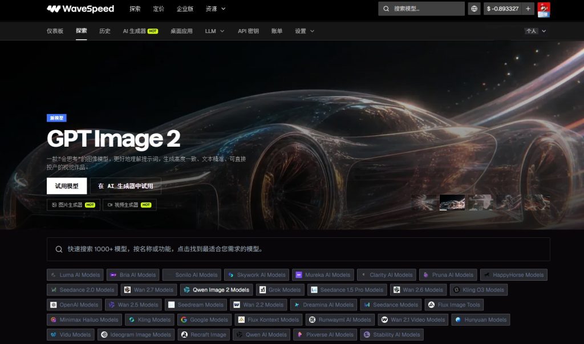Screen dimensions: 584x344
Task: Select the Minimax Hailuo Models tag
Action: 84,319
